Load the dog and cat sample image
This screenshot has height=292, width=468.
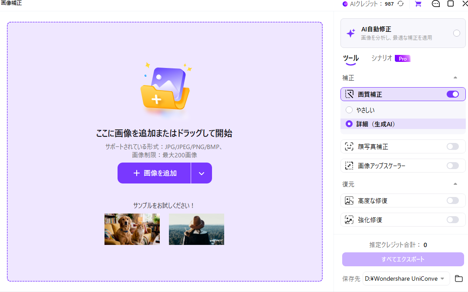pyautogui.click(x=132, y=229)
